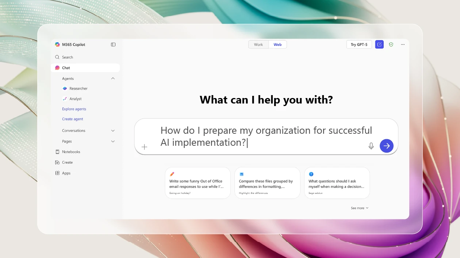Open the green safety shield indicator

coord(391,44)
